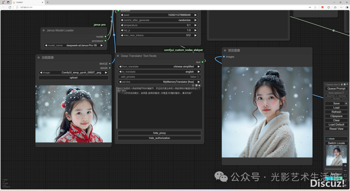Open the browser extensions puzzle icon
350x191 pixels.
click(329, 7)
